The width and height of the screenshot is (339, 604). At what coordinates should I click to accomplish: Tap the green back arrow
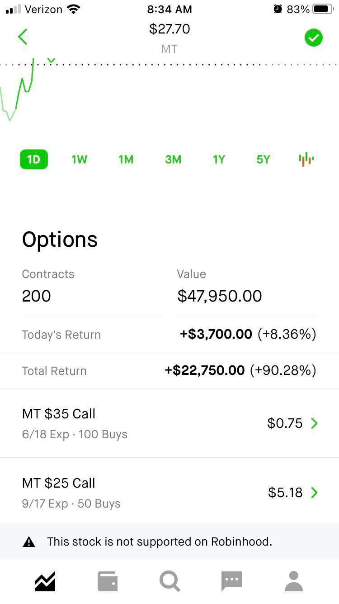click(x=23, y=37)
